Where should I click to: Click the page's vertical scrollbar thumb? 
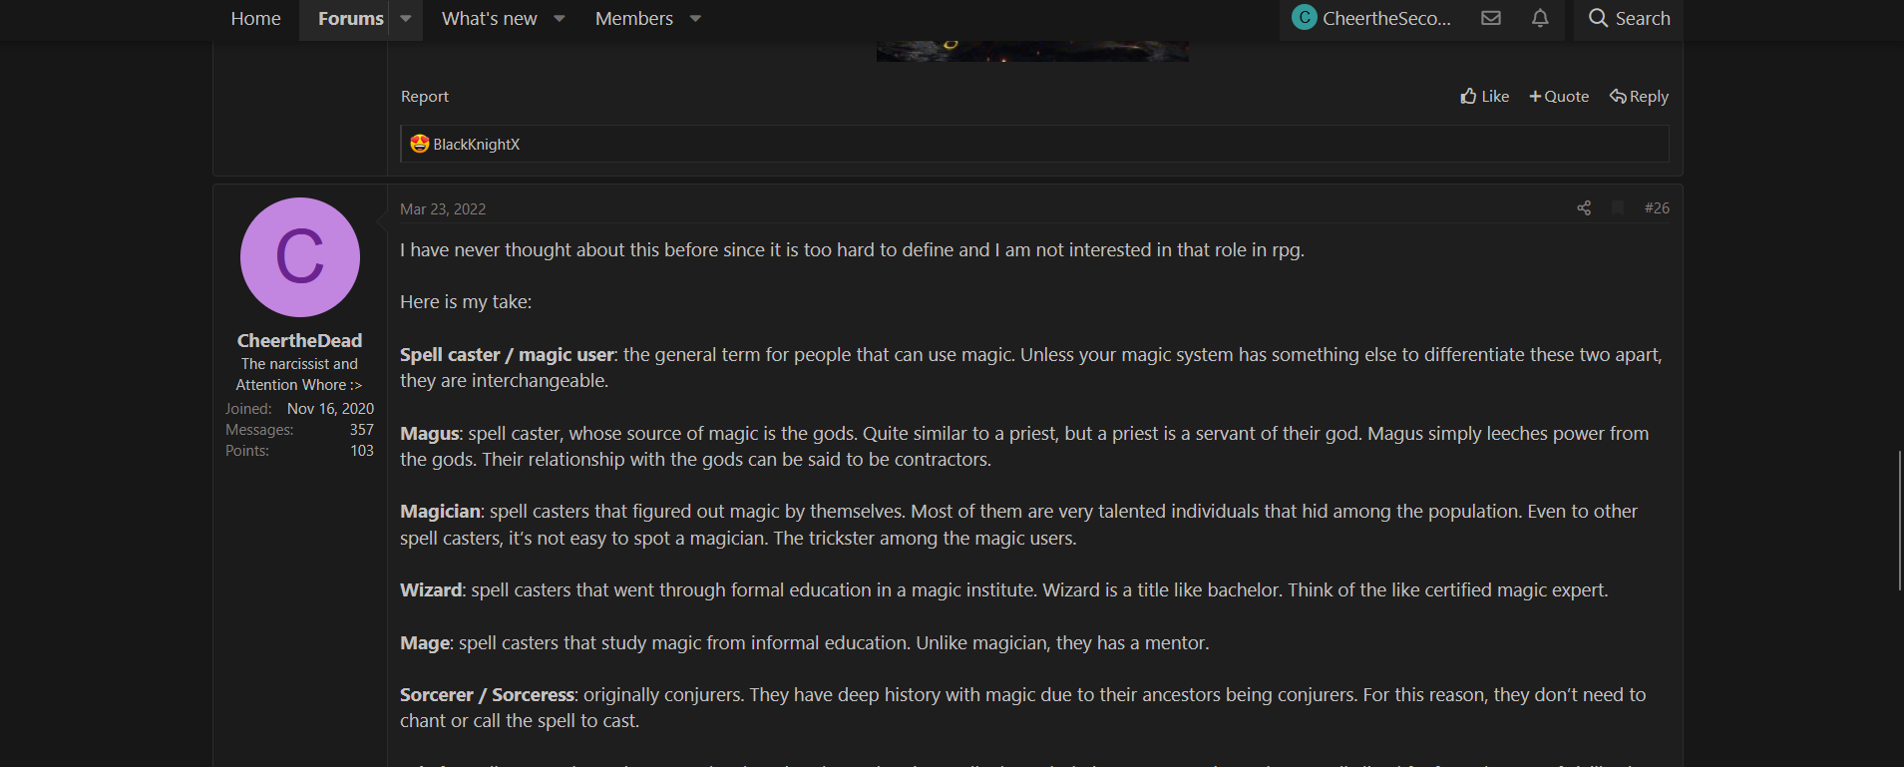(1899, 519)
